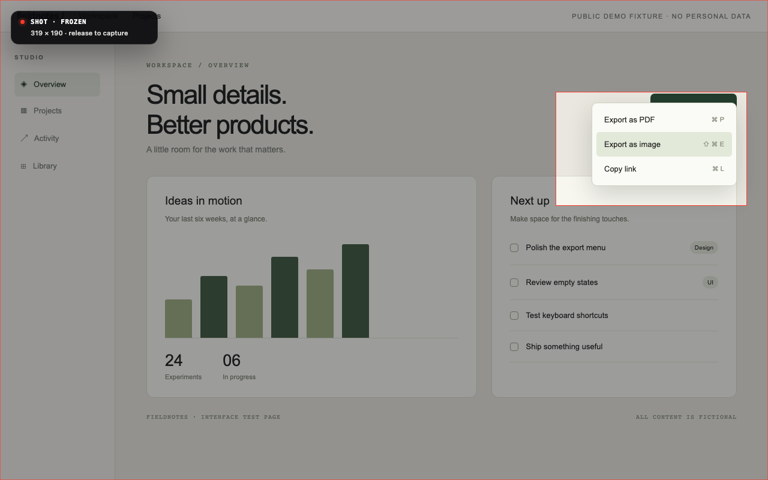Click "Your last six weeks, at a glance." text
The width and height of the screenshot is (768, 480).
pos(216,219)
